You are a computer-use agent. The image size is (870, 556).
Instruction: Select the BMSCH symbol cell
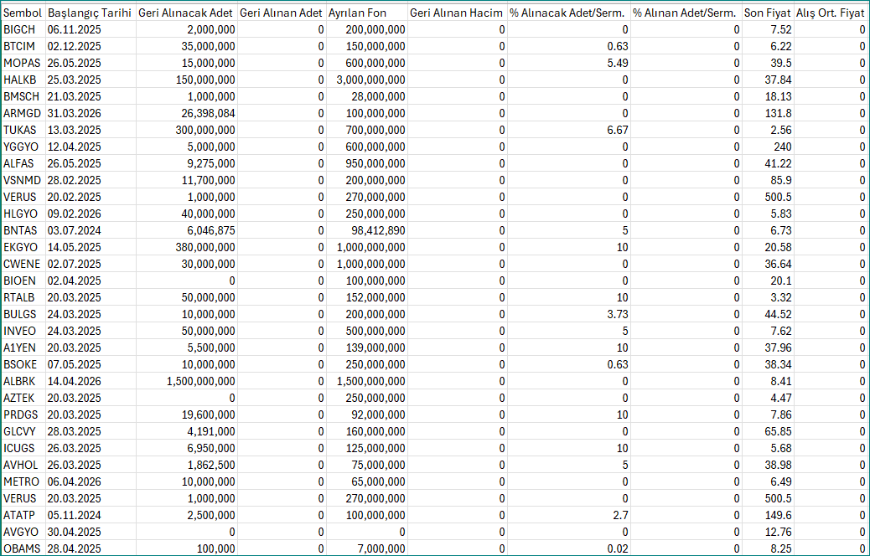pyautogui.click(x=23, y=96)
